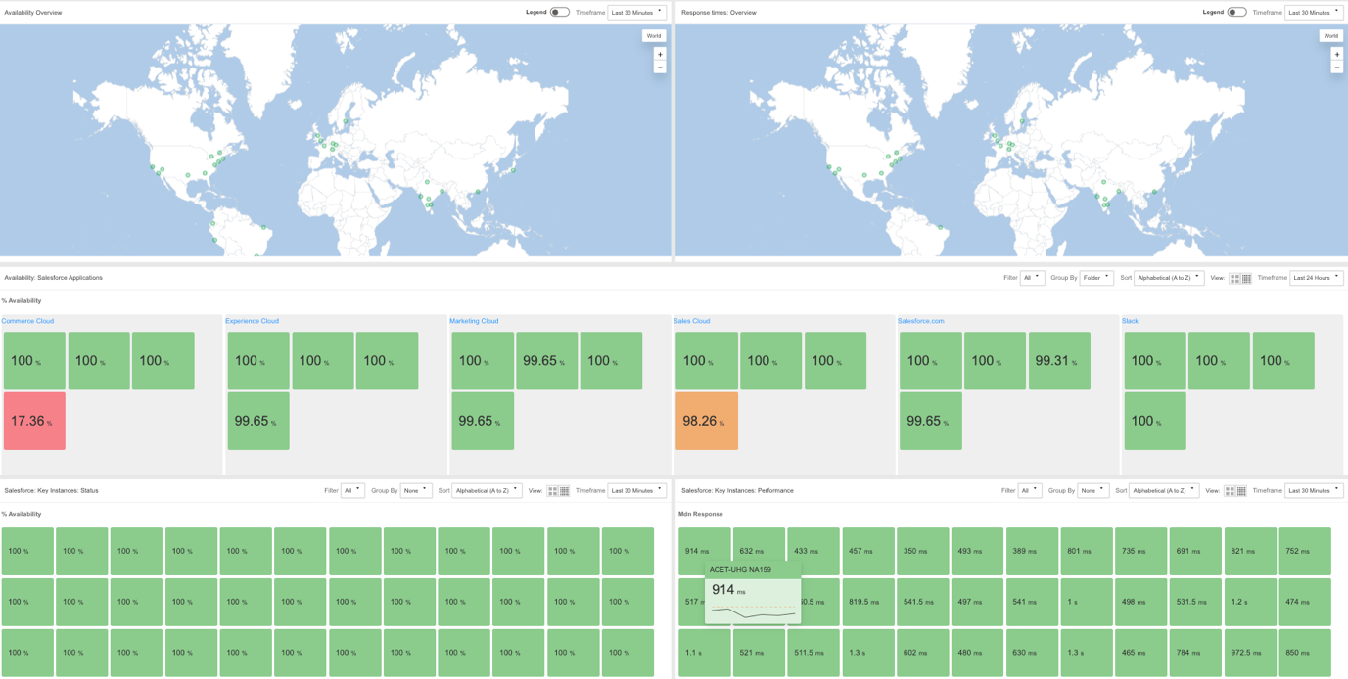Select the 493 ms response tile
The width and height of the screenshot is (1348, 679).
978,551
